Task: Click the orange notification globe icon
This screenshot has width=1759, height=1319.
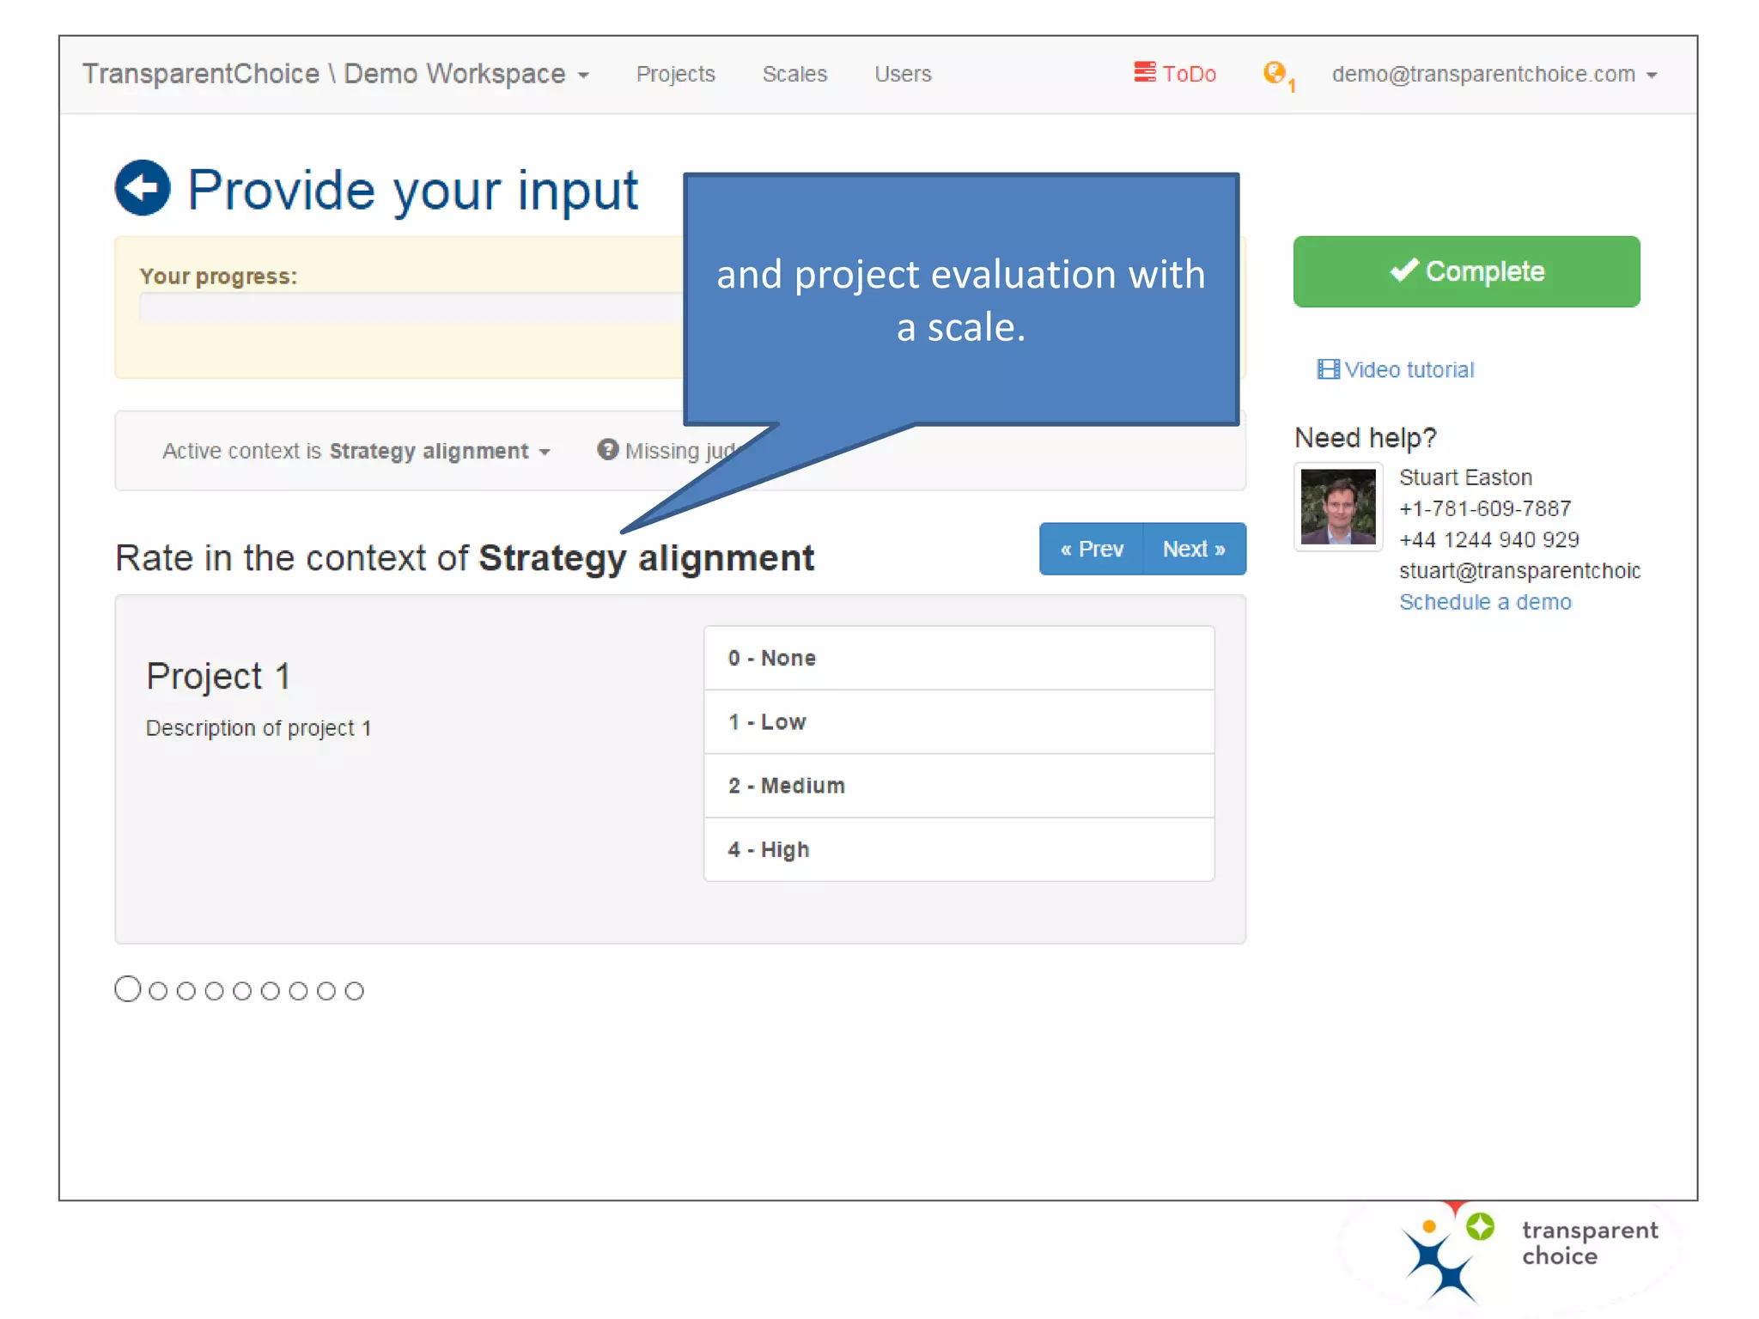Action: point(1275,72)
